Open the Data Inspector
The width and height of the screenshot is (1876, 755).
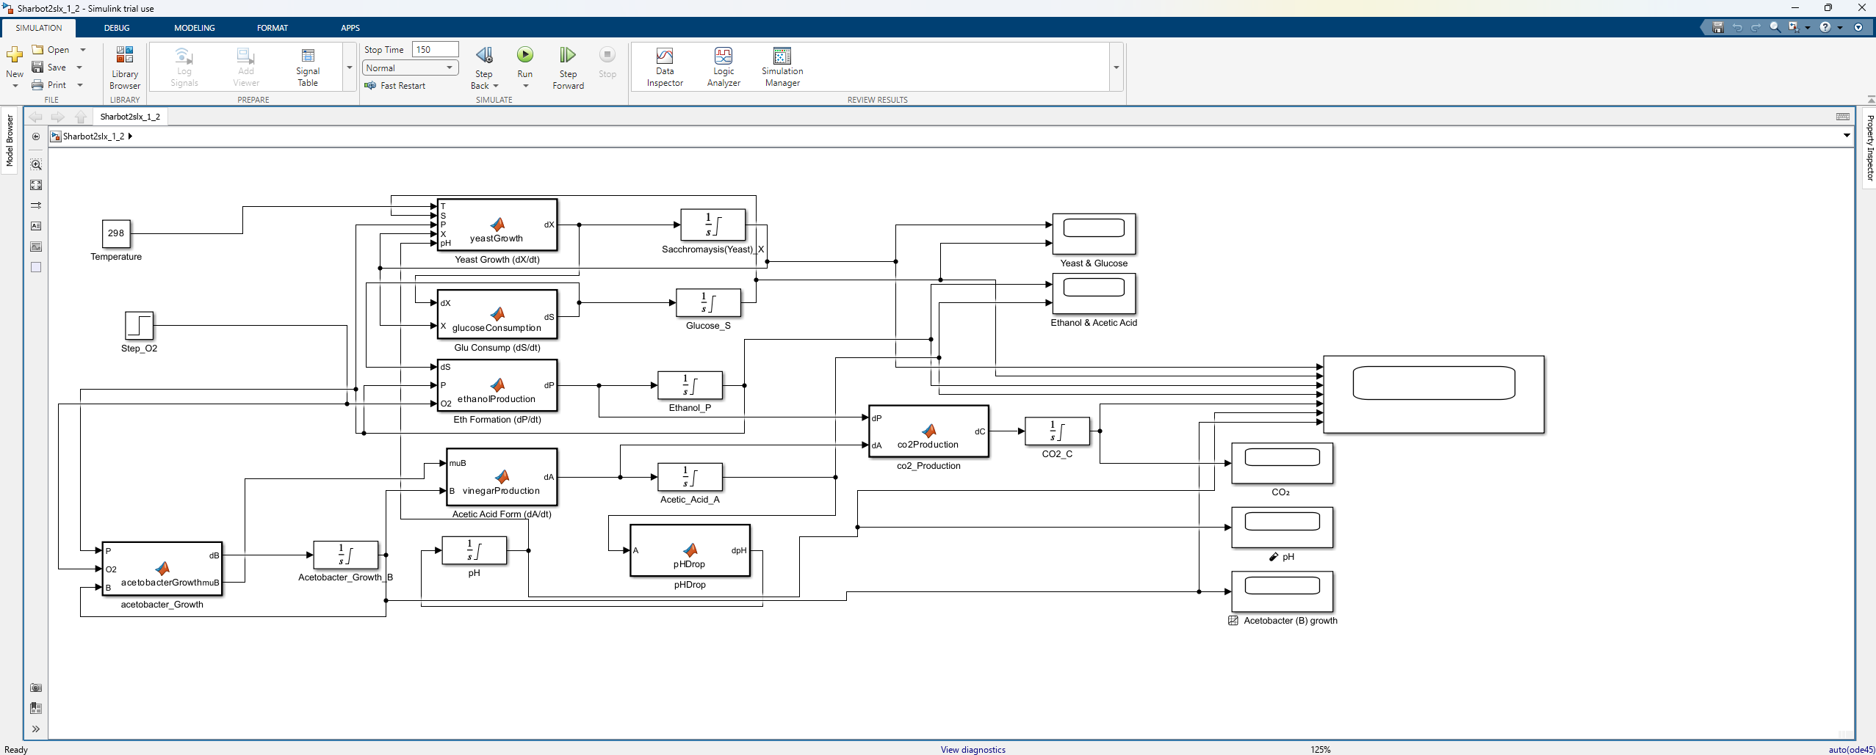pyautogui.click(x=664, y=67)
